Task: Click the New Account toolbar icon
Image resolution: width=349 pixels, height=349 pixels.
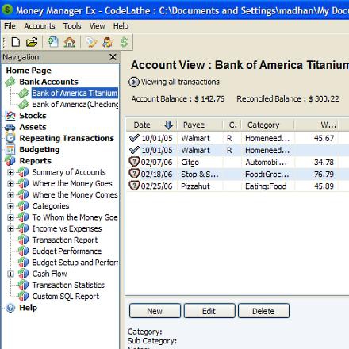Action: point(53,42)
